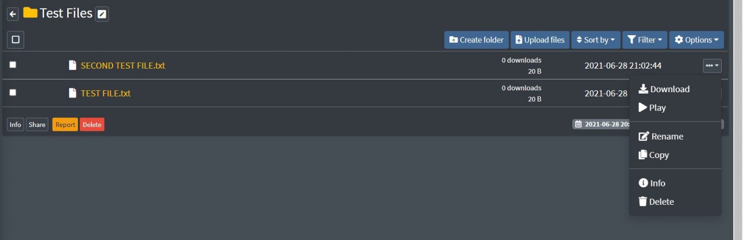743x240 pixels.
Task: Toggle the select all files checkbox
Action: tap(15, 40)
